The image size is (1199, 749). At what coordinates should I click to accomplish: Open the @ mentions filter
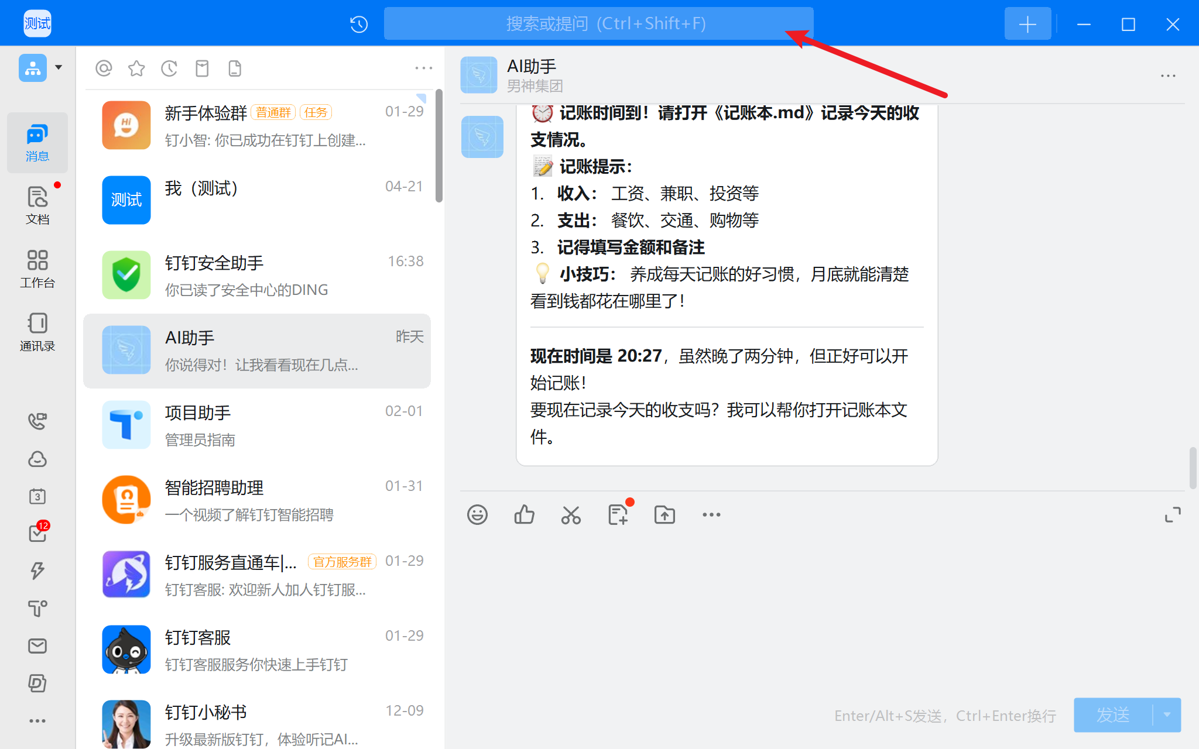coord(104,68)
